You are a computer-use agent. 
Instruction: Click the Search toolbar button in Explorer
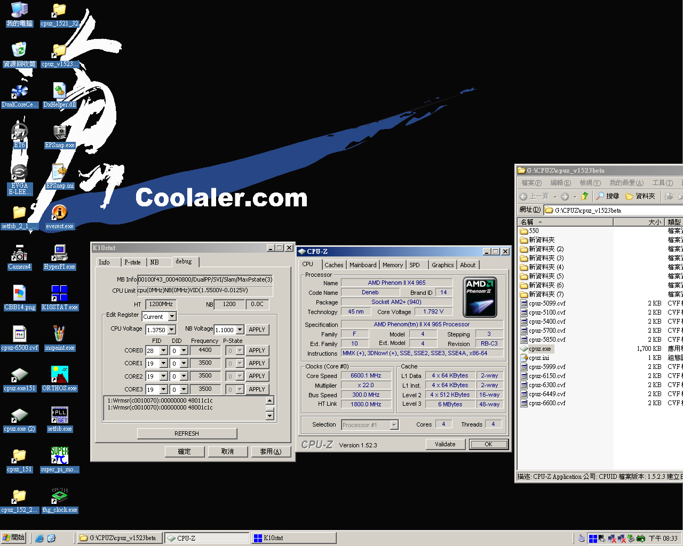tap(608, 196)
